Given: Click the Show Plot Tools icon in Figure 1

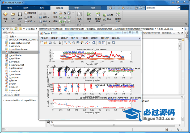Looking at the screenshot, I should tap(113, 43).
